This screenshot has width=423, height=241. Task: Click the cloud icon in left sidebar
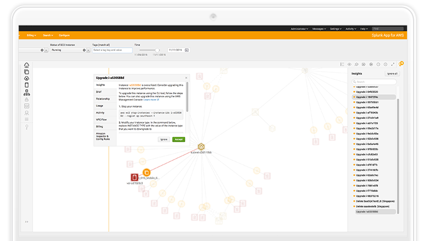click(x=26, y=65)
